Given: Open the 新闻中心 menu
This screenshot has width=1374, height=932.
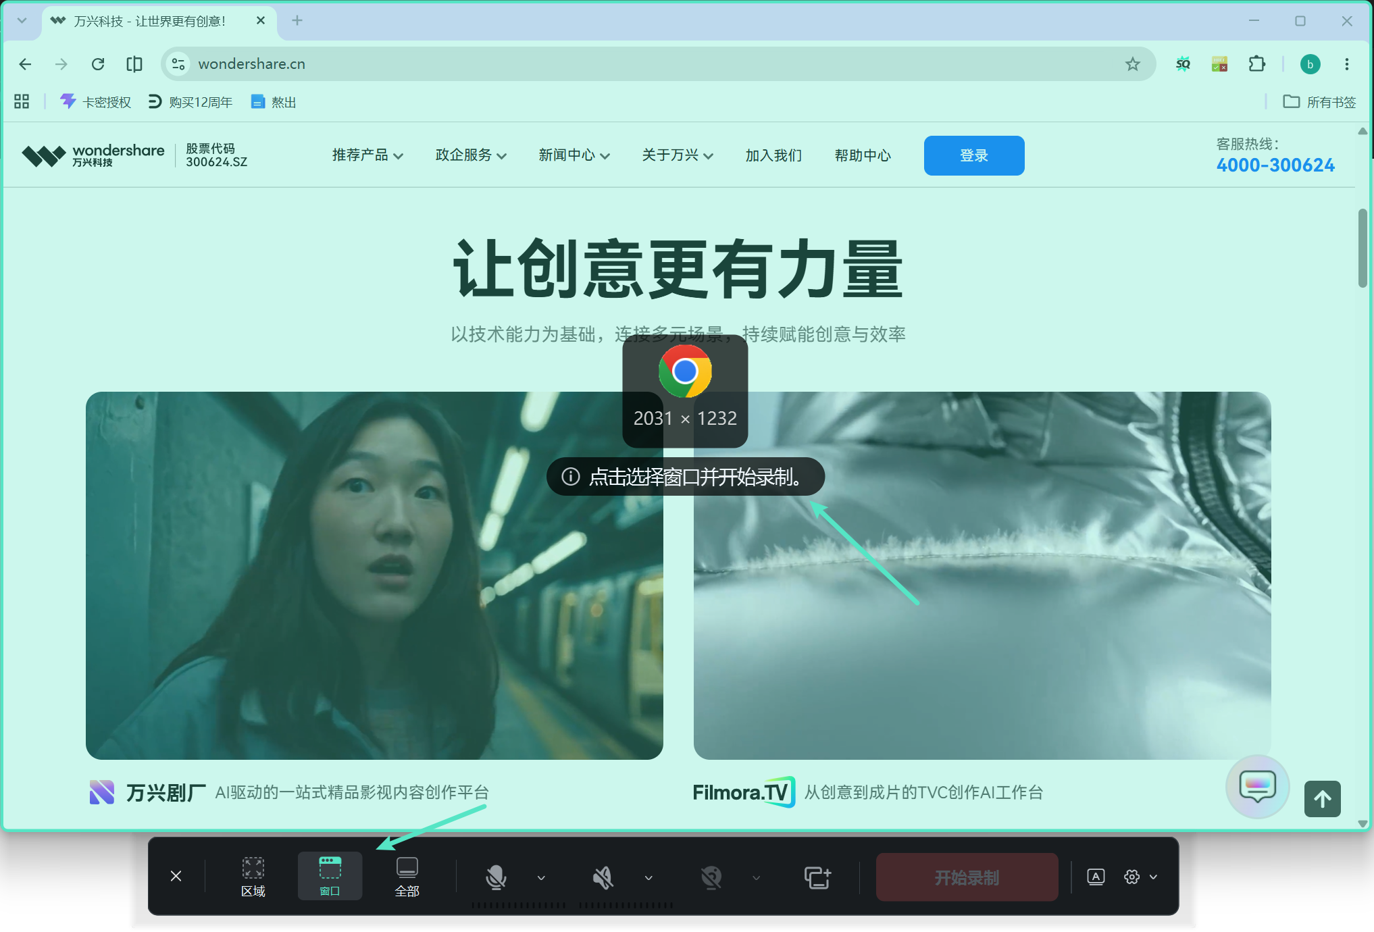Looking at the screenshot, I should pyautogui.click(x=574, y=155).
